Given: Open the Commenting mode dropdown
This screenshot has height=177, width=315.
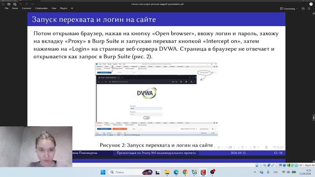Looking at the screenshot, I should [289, 9].
